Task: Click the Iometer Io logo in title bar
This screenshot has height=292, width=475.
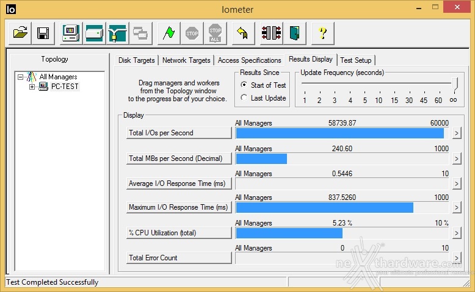Action: pyautogui.click(x=10, y=9)
